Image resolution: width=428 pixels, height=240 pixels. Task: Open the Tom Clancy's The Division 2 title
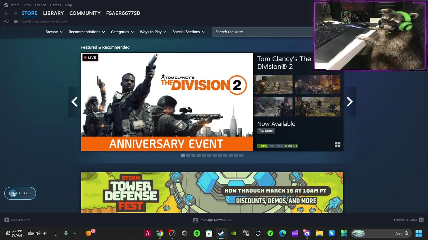[284, 63]
